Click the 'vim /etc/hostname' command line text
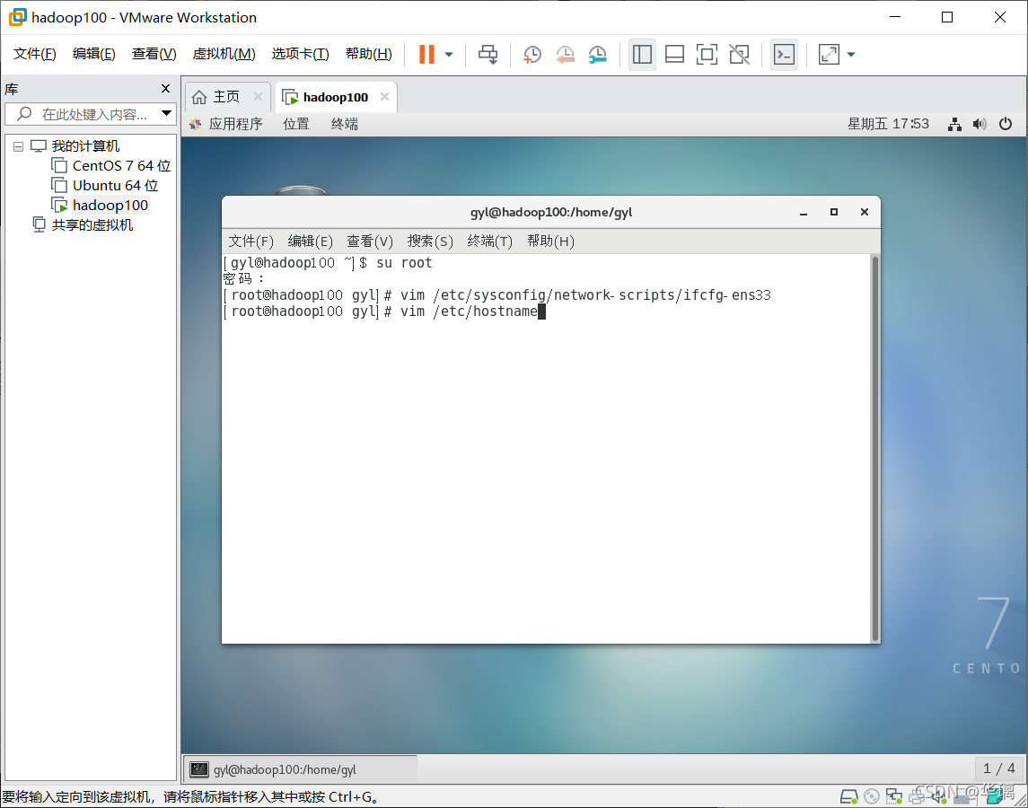This screenshot has height=808, width=1028. (469, 311)
